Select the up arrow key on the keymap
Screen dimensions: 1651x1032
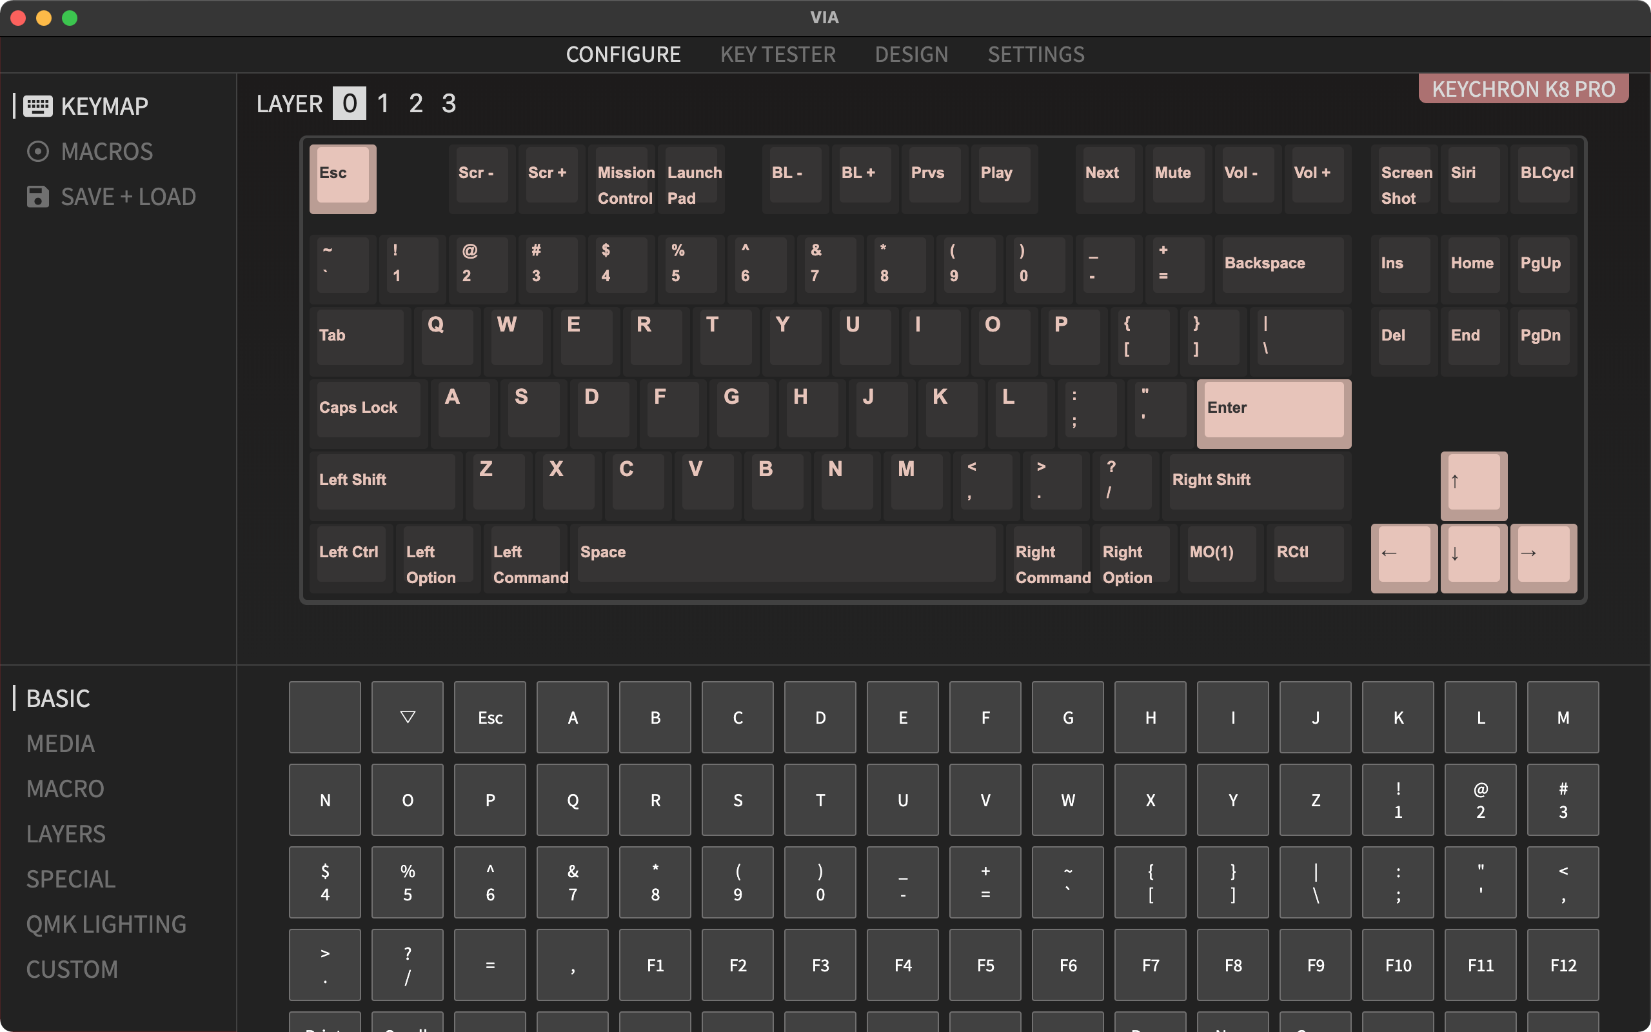pos(1473,482)
